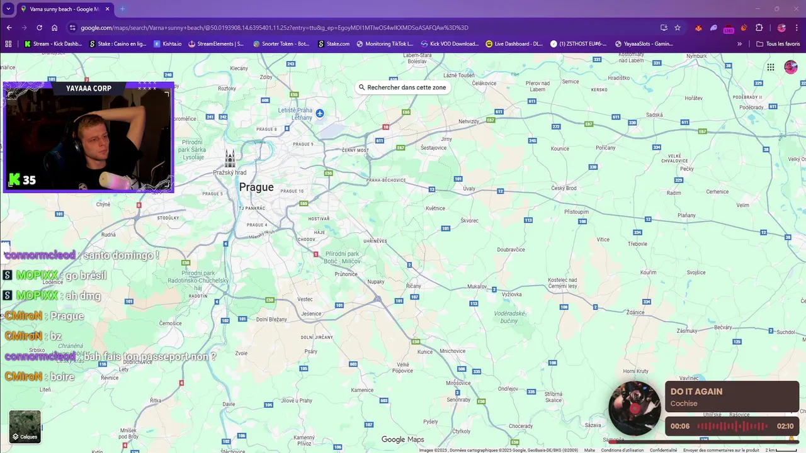Open the Chrome profile avatar in the toolbar
The height and width of the screenshot is (453, 806).
[x=781, y=28]
